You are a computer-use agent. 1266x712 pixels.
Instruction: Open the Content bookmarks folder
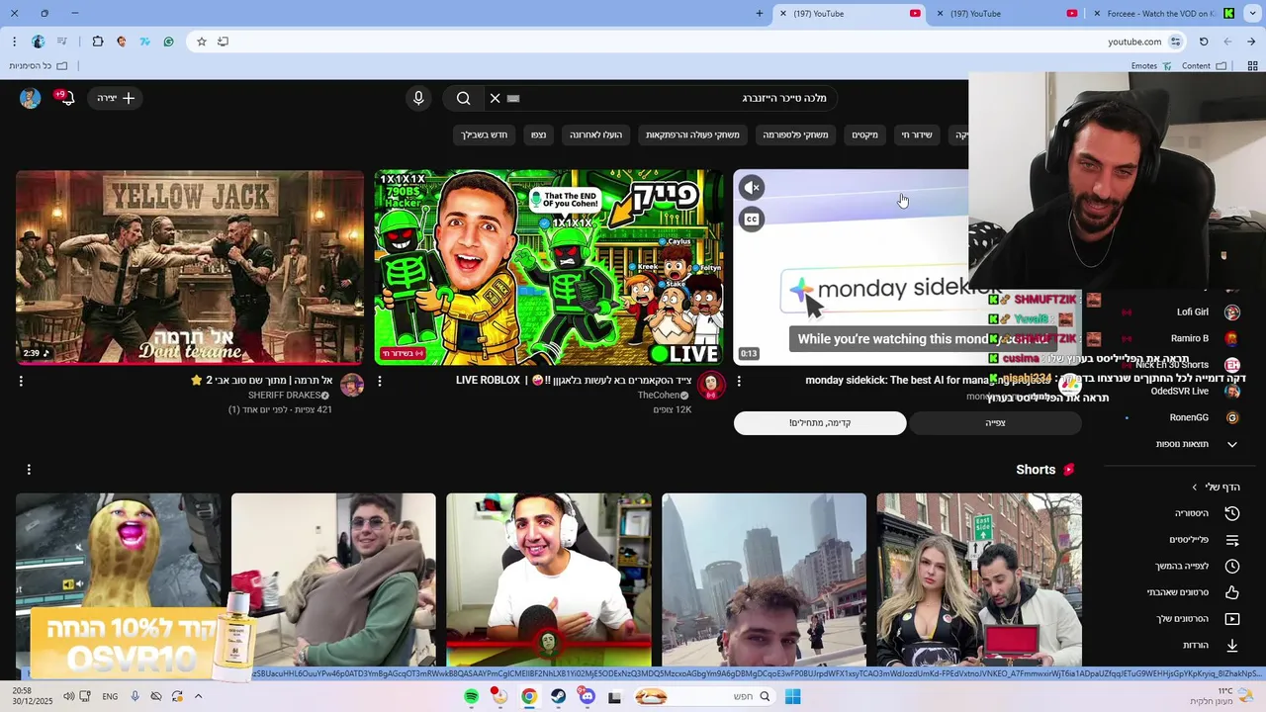click(x=1204, y=66)
